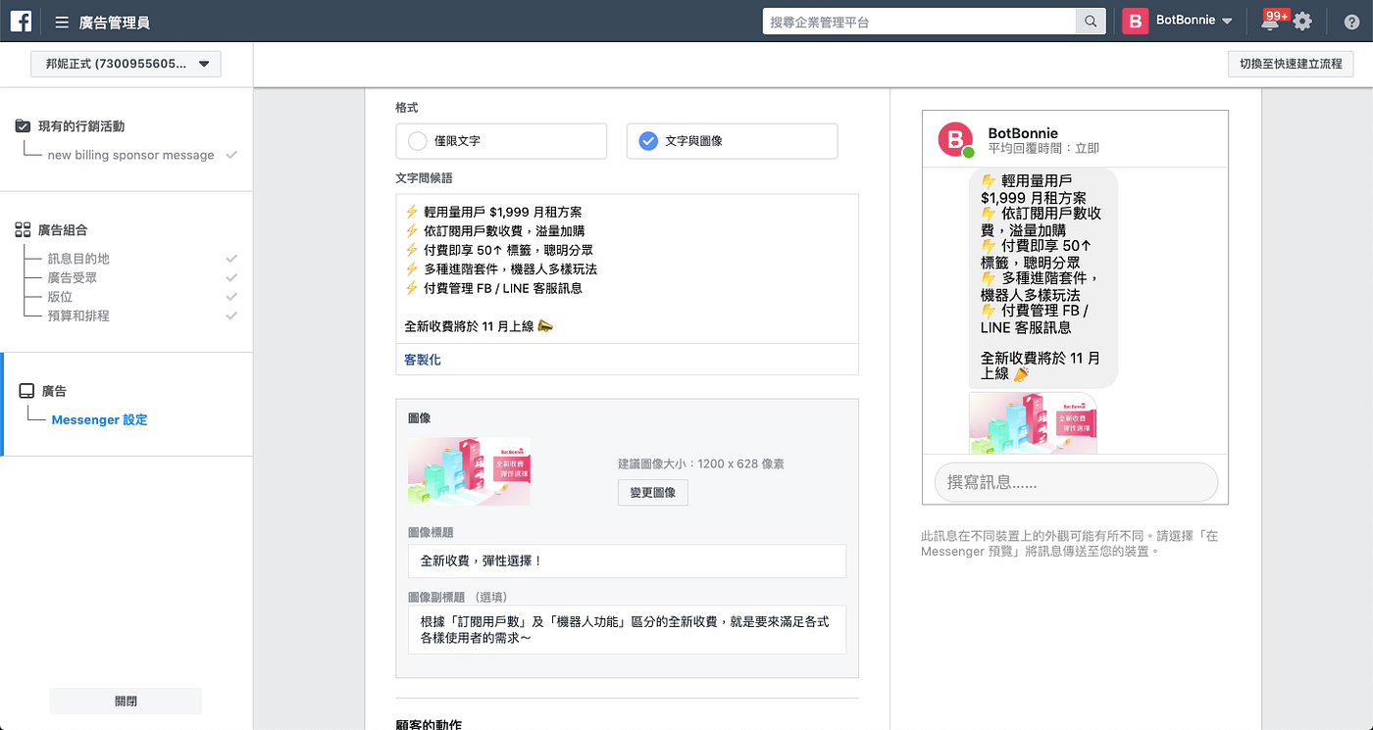This screenshot has height=730, width=1373.
Task: Click the ad section icon
Action: point(26,391)
